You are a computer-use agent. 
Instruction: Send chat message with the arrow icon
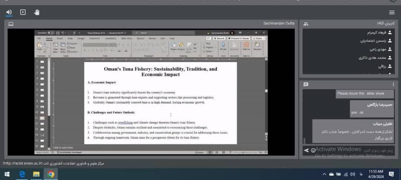pos(306,150)
